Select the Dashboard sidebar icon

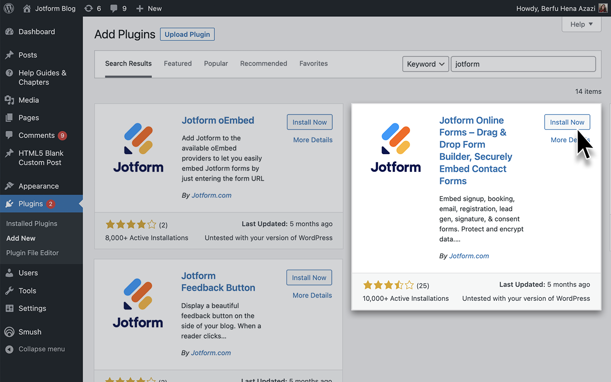tap(11, 32)
